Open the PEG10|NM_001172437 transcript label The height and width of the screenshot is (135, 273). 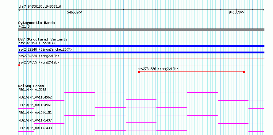[x=35, y=120]
